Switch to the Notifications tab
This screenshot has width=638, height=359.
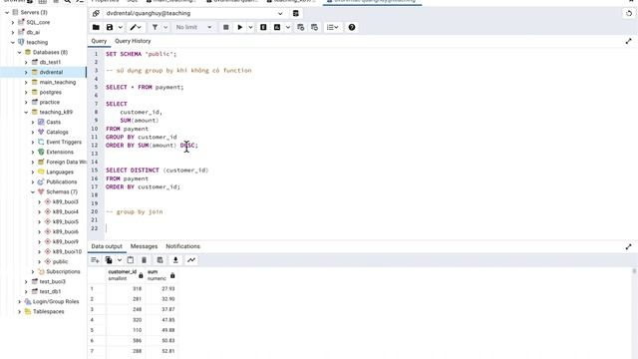pos(183,246)
